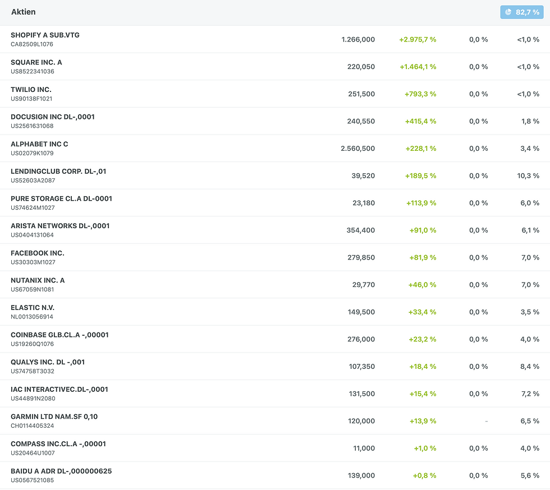
Task: Select ELASTIC N.V. row name
Action: (33, 308)
